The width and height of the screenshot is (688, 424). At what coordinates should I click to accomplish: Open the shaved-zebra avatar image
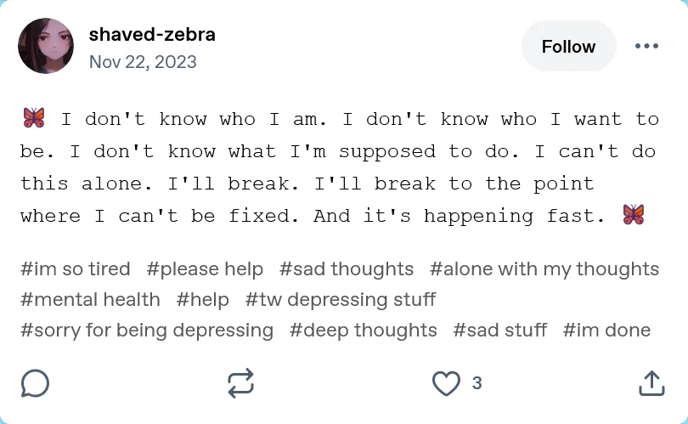click(x=46, y=46)
